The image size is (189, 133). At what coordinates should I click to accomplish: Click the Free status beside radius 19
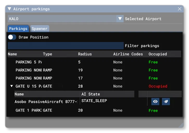coord(153,70)
